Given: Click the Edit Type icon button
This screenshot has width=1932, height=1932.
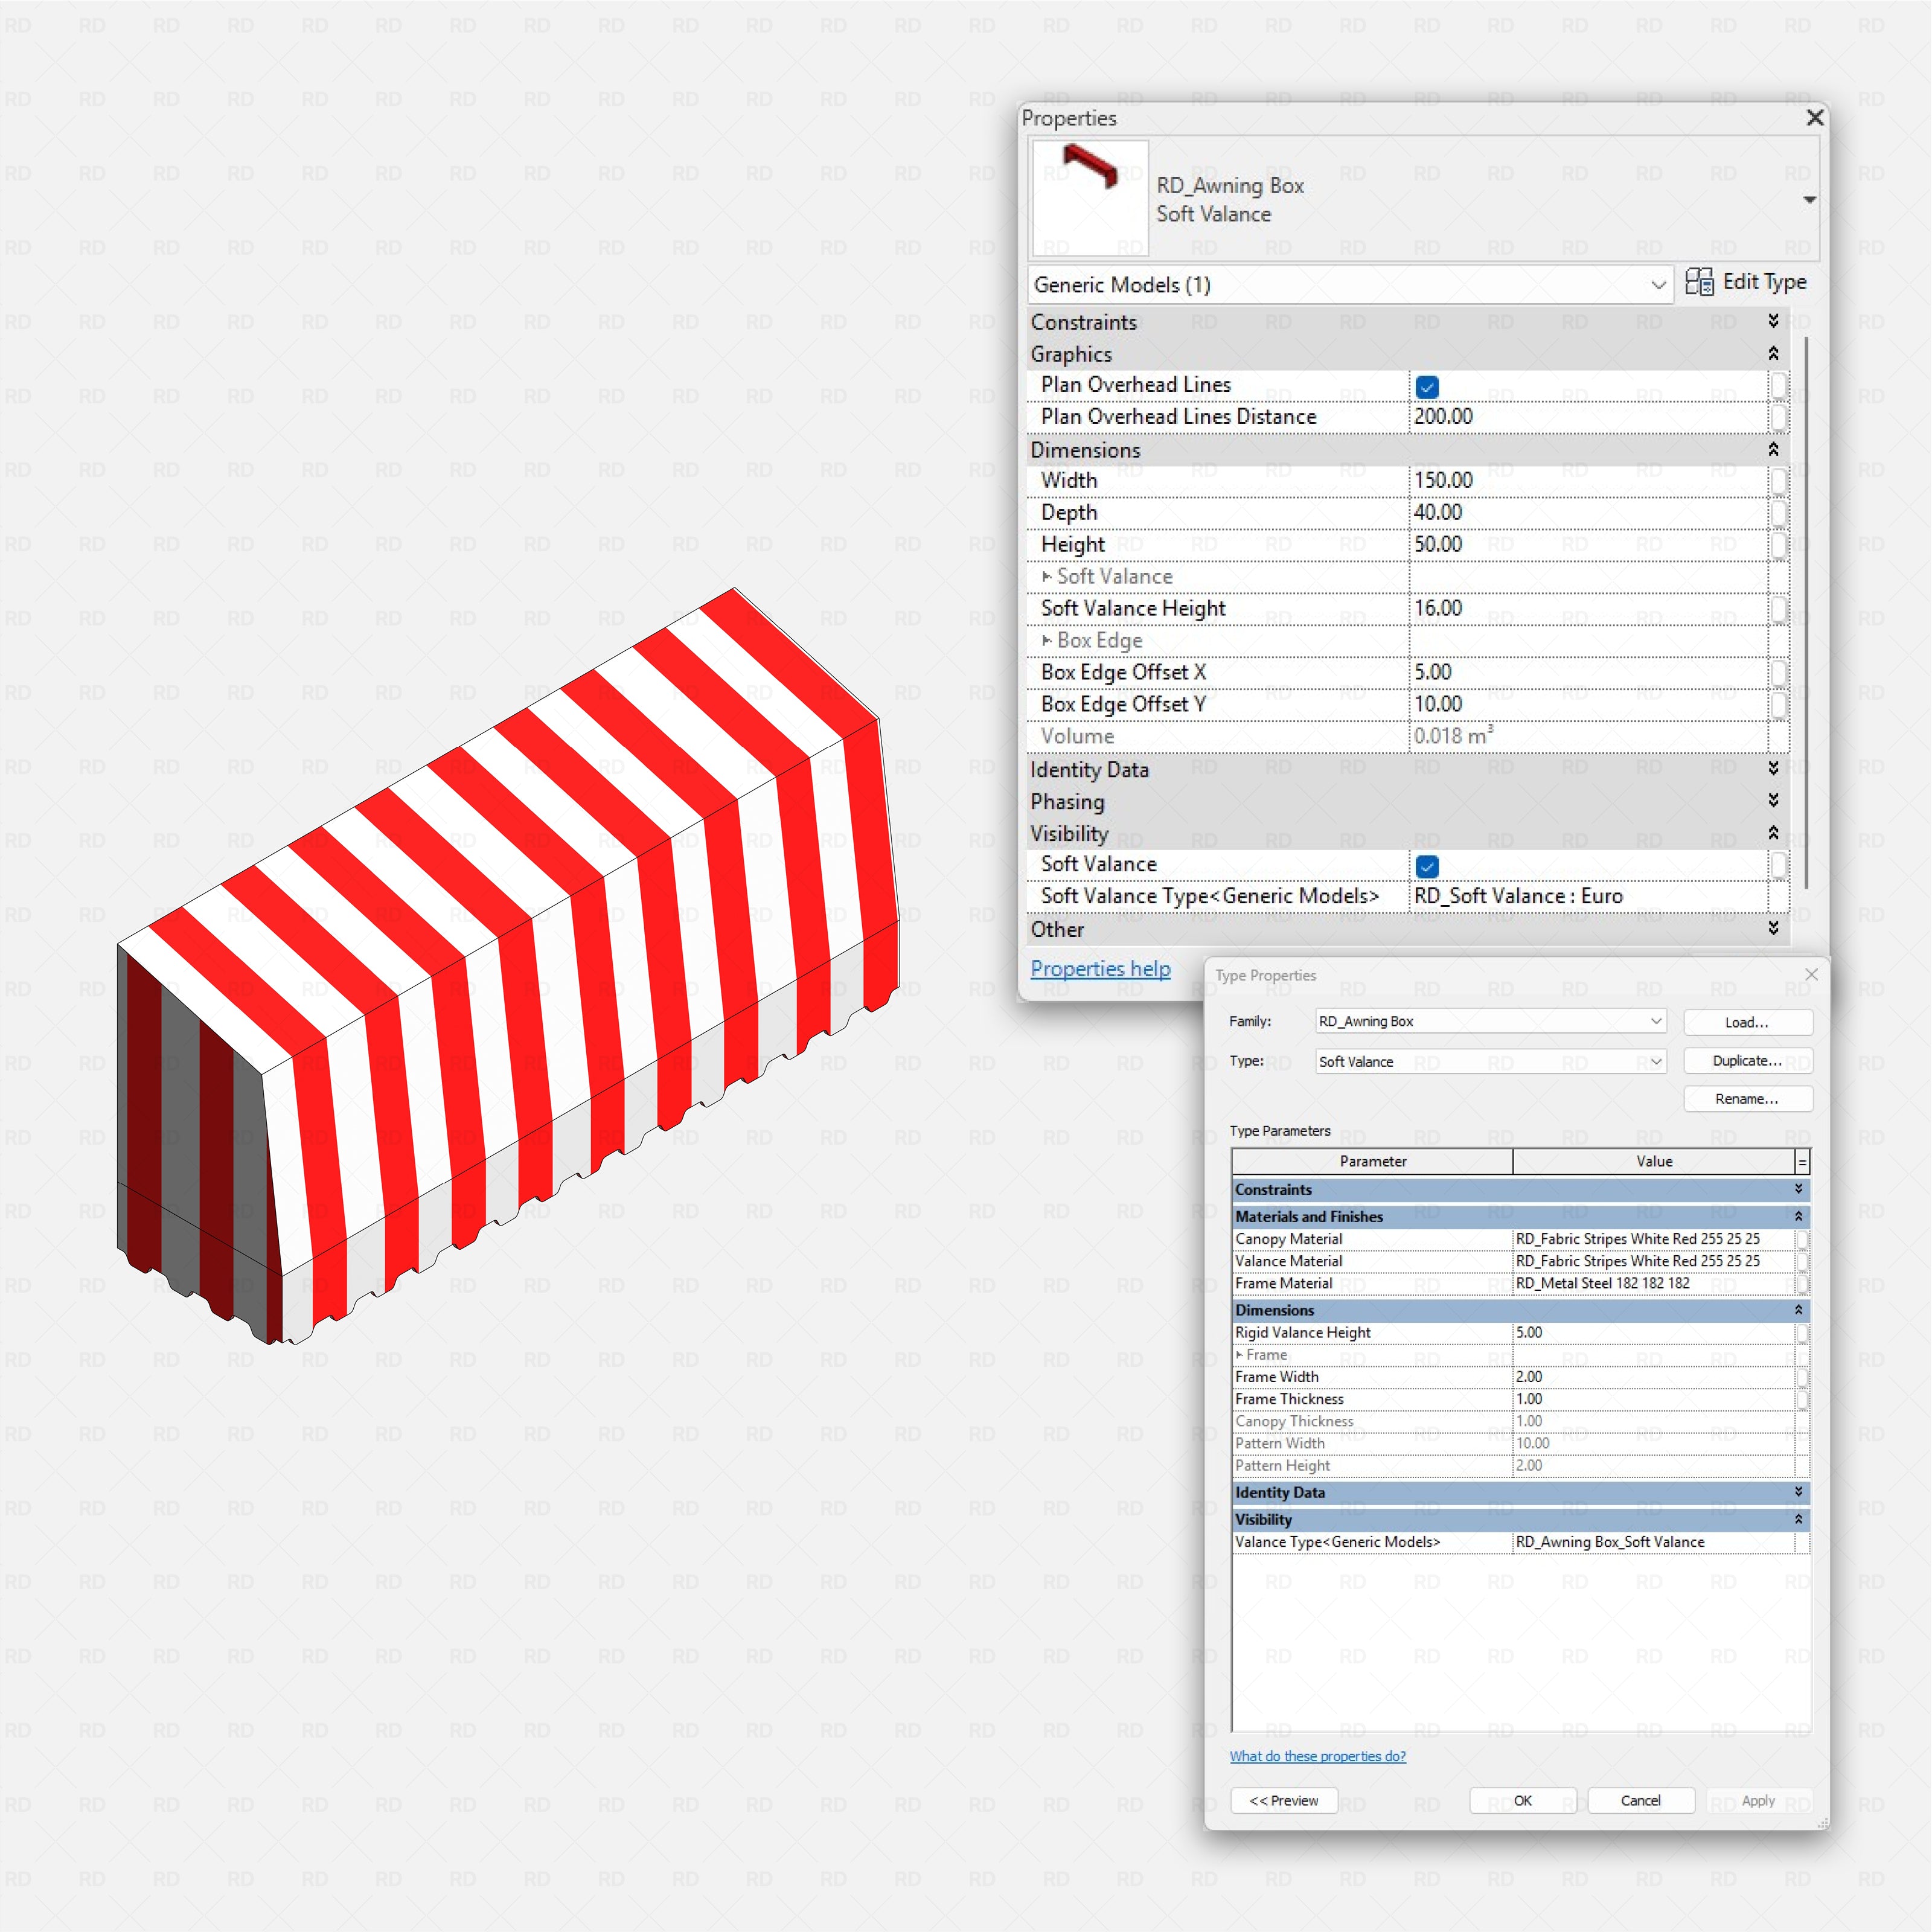Looking at the screenshot, I should pyautogui.click(x=1745, y=282).
